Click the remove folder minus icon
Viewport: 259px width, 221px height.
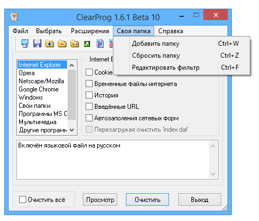click(x=62, y=44)
